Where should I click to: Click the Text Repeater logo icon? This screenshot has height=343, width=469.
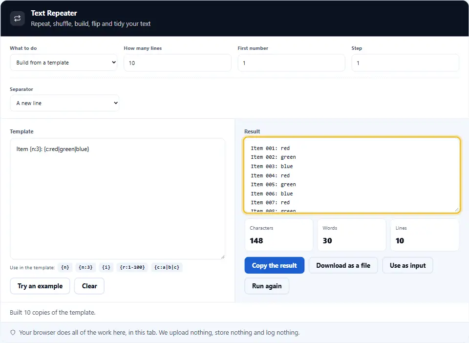[18, 18]
